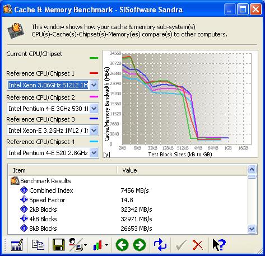Click the red X cancel icon

tap(198, 245)
